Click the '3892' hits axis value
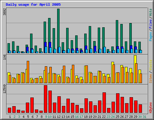The width and height of the screenshot is (154, 120). click(x=5, y=12)
